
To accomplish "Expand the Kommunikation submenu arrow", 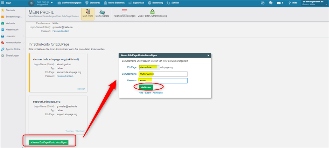I will click(24, 43).
